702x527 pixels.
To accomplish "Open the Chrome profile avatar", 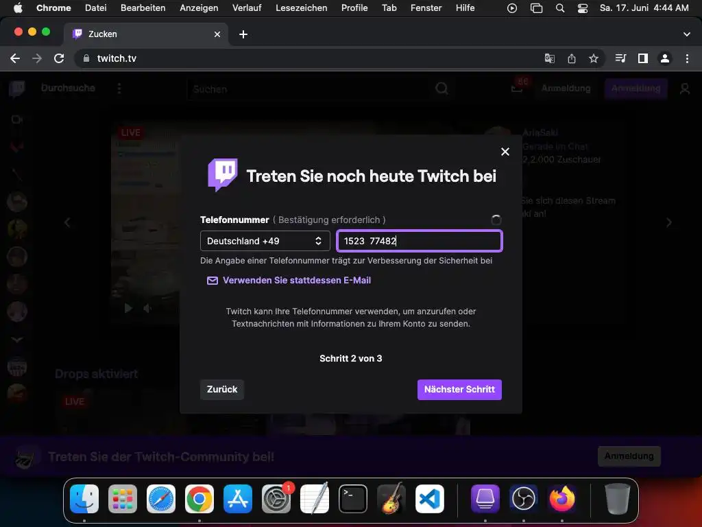I will 665,58.
